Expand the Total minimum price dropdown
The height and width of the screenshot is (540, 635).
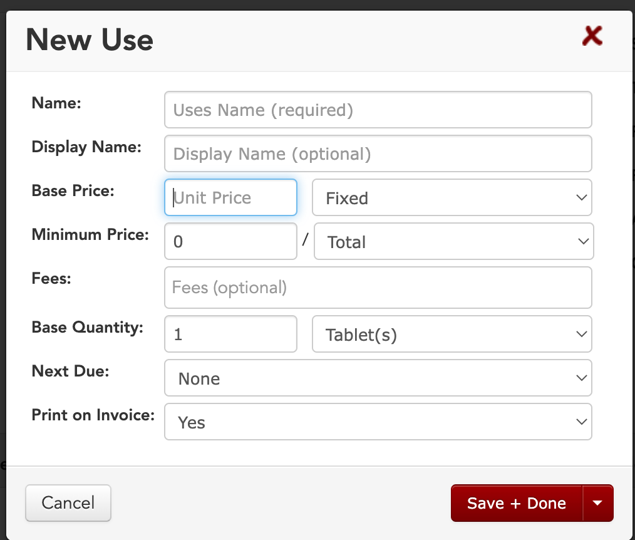tap(453, 241)
